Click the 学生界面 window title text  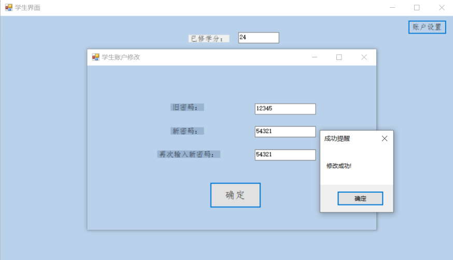pos(27,7)
